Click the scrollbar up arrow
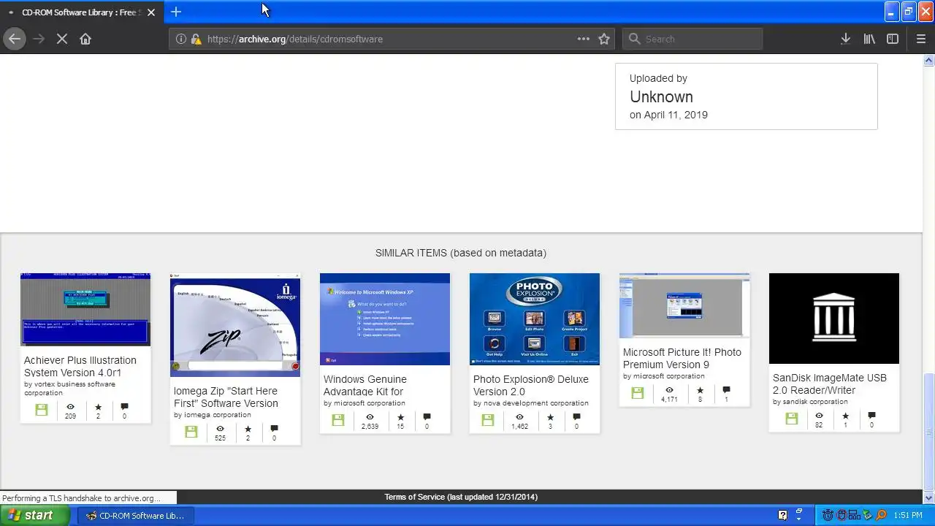Viewport: 935px width, 526px height. tap(929, 60)
